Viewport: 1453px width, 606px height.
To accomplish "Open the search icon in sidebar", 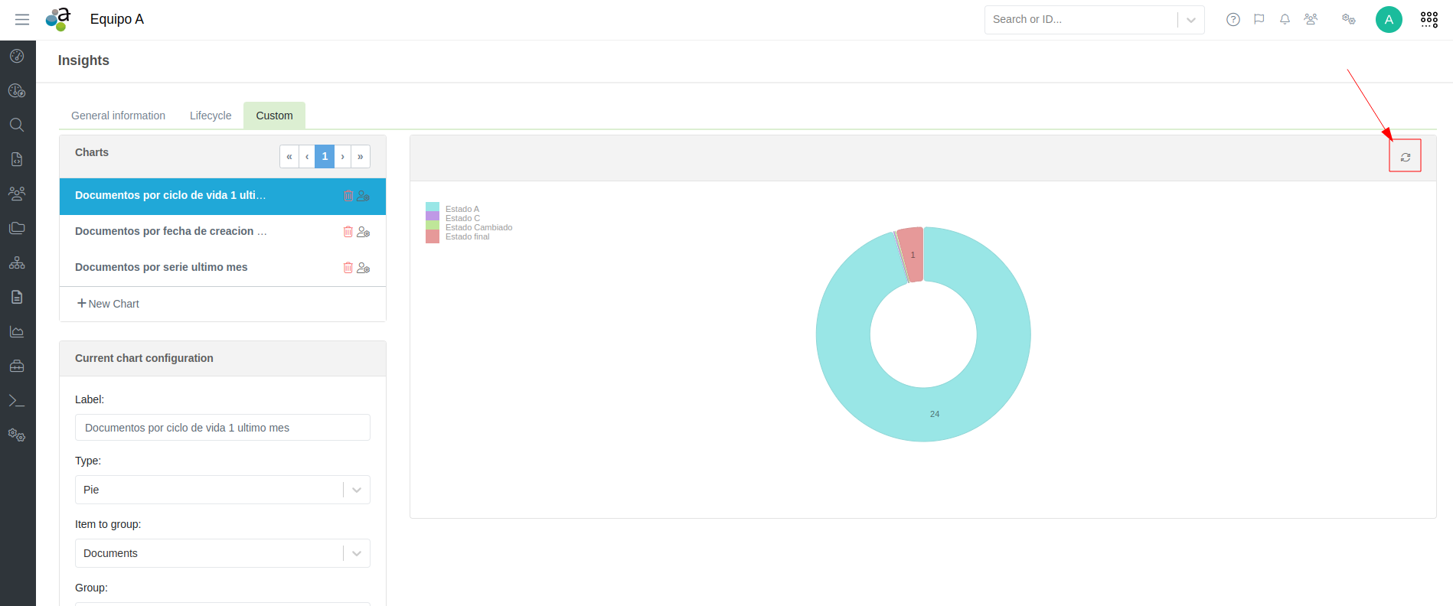I will pos(17,125).
